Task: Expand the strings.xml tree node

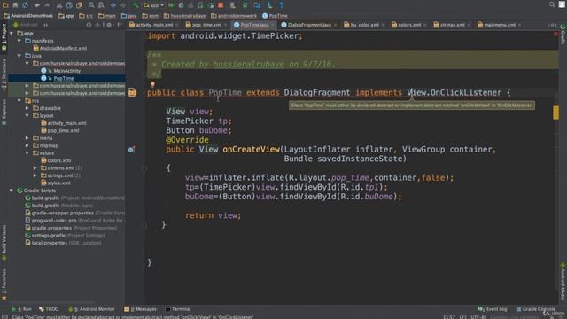Action: pos(35,175)
